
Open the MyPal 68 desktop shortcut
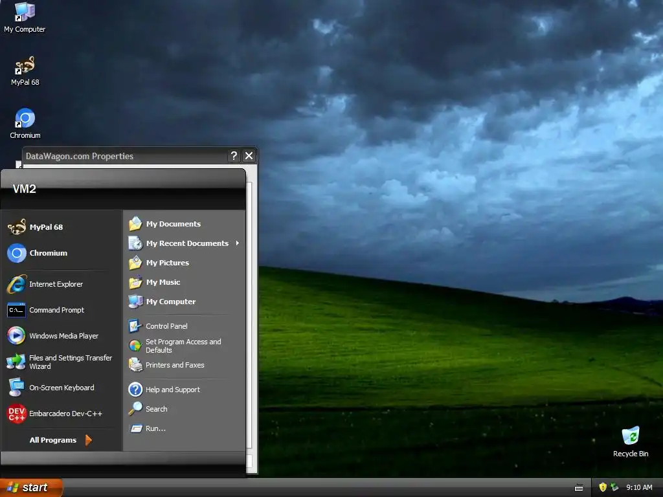coord(25,71)
